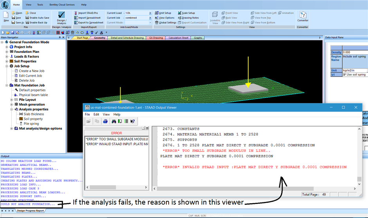Toggle Enable Back Up
The image size is (368, 218).
click(36, 23)
